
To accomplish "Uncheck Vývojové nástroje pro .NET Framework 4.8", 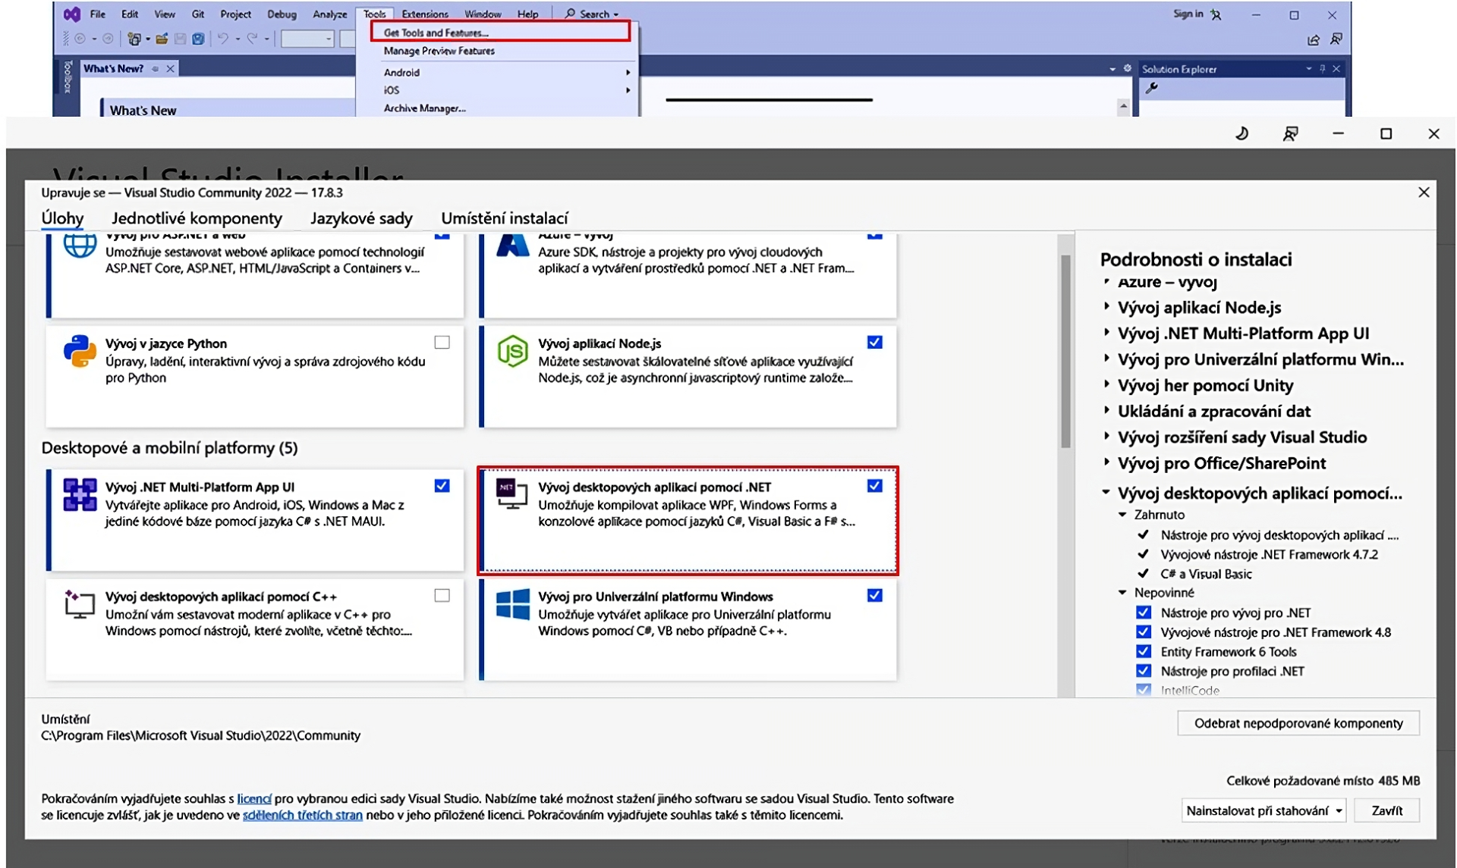I will 1144,632.
